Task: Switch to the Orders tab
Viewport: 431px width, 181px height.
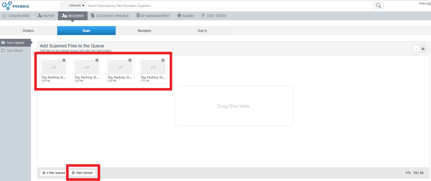Action: click(28, 31)
